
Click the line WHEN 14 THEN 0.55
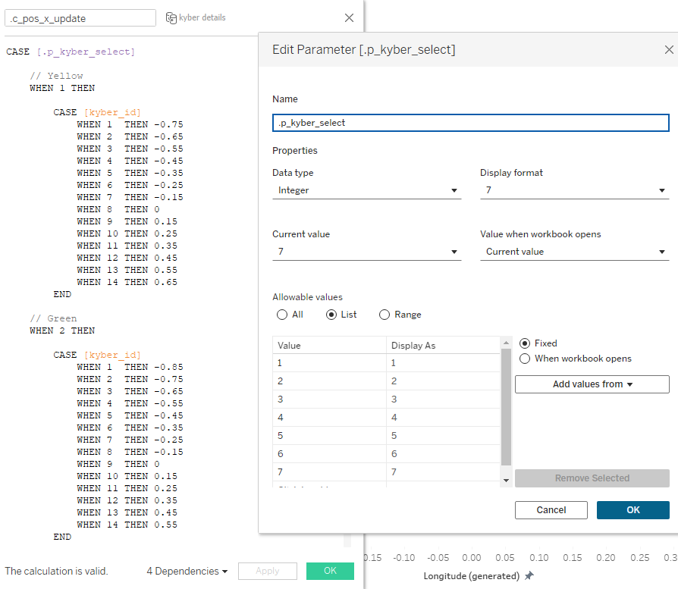click(127, 525)
